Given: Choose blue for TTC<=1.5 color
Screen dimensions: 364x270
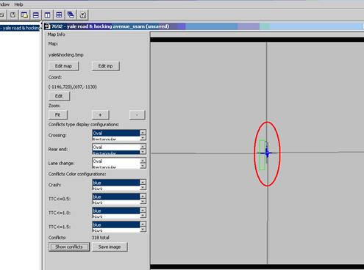Looking at the screenshot, I should pyautogui.click(x=116, y=225).
